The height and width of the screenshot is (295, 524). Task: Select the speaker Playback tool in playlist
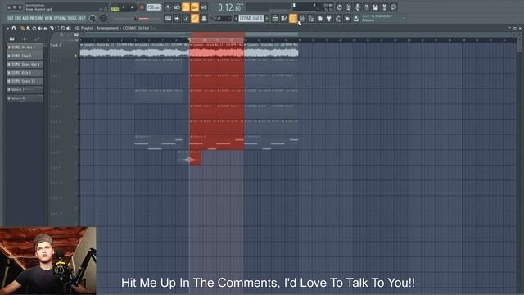click(x=69, y=28)
